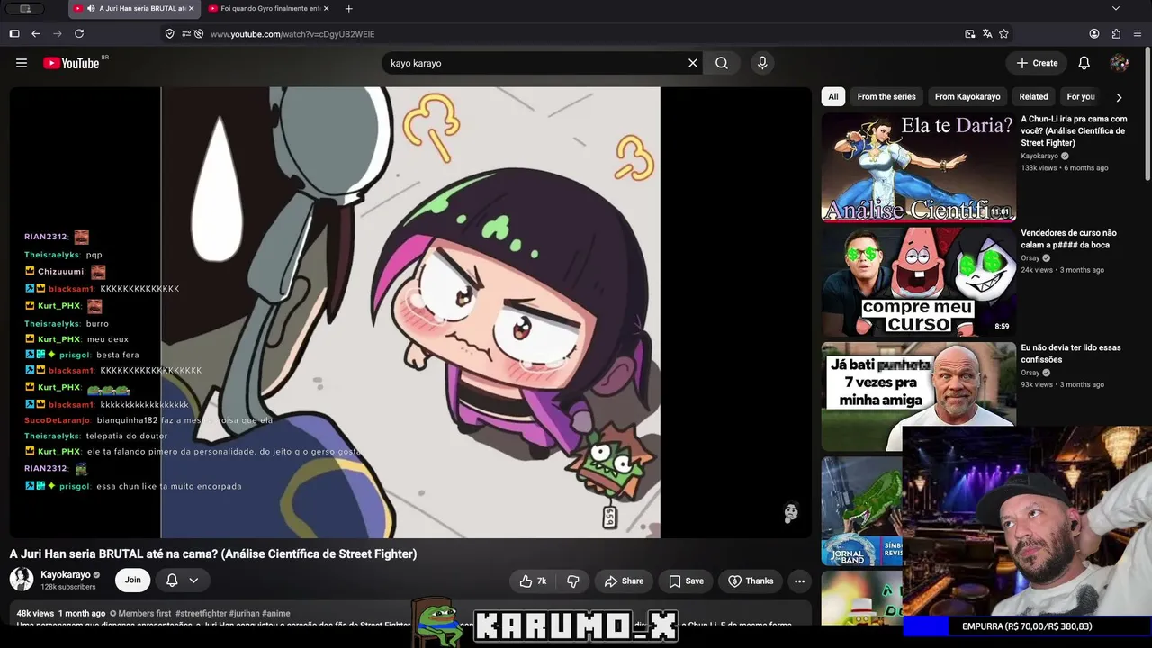The width and height of the screenshot is (1152, 648).
Task: Click the magnifier search button
Action: tap(722, 63)
